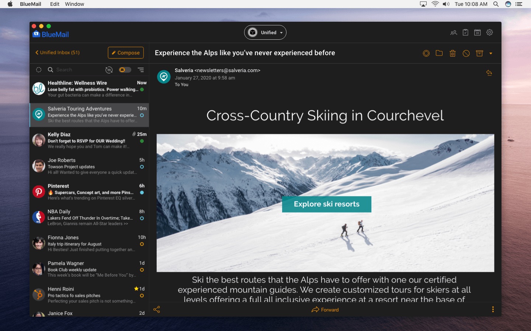This screenshot has width=531, height=331.
Task: Click the BlueMail logo
Action: (51, 34)
